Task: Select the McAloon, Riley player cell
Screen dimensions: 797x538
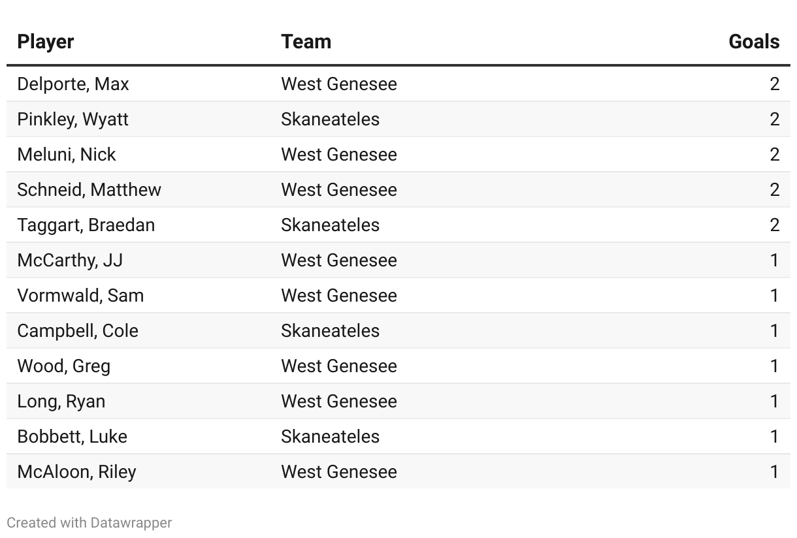Action: click(x=76, y=472)
